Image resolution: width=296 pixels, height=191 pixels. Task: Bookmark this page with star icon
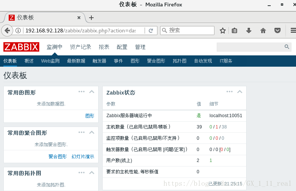click(223, 31)
